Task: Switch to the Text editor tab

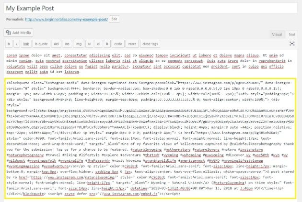Action: [291, 34]
